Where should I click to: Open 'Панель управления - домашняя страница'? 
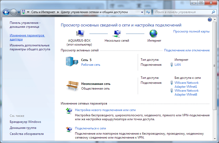25,25
